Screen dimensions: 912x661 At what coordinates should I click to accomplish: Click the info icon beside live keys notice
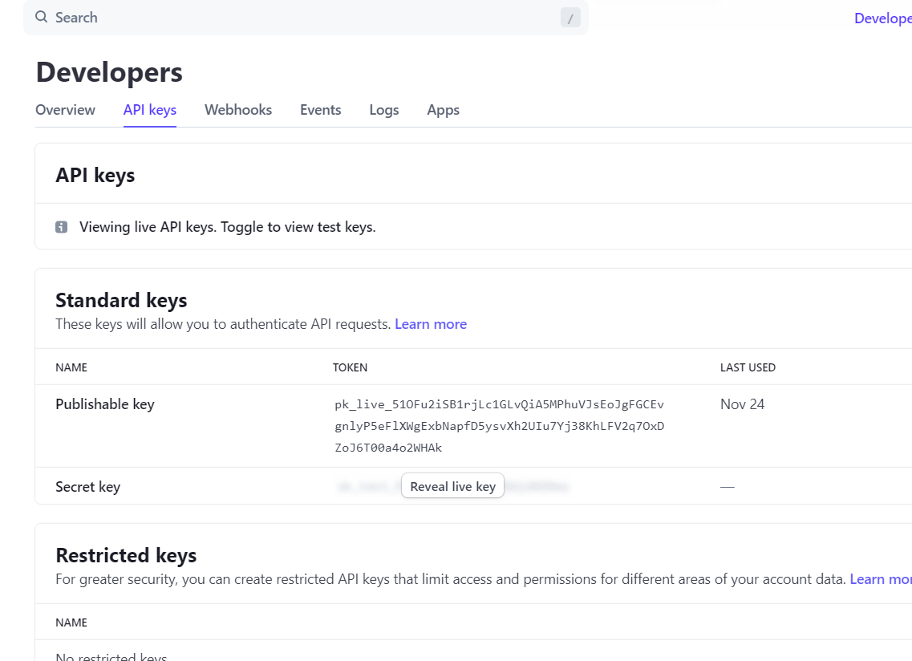(61, 226)
